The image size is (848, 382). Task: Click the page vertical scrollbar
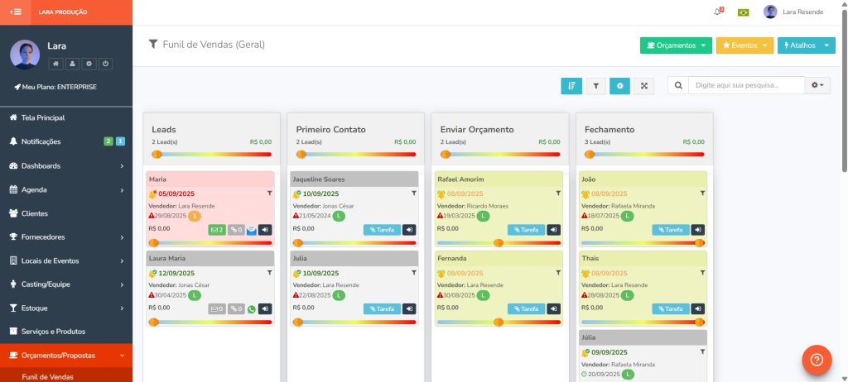click(844, 91)
